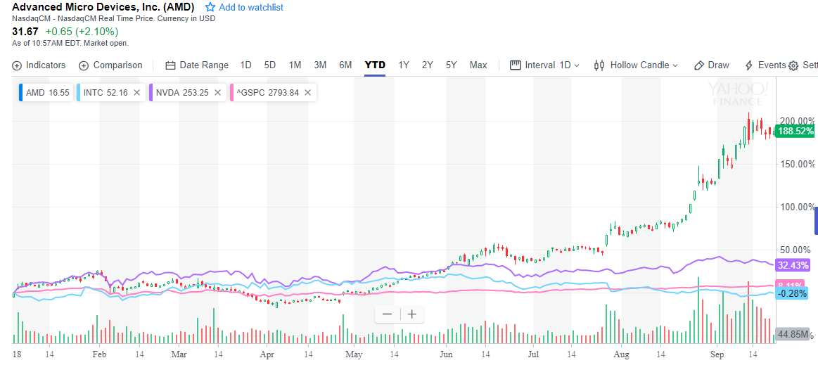Click the Events button label
Image resolution: width=818 pixels, height=365 pixels.
[772, 65]
